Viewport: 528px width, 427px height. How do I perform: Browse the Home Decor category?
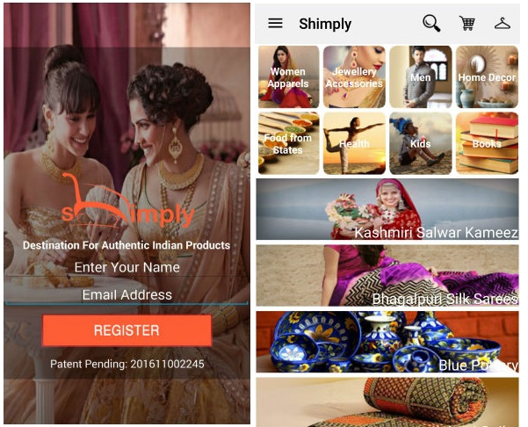point(487,76)
